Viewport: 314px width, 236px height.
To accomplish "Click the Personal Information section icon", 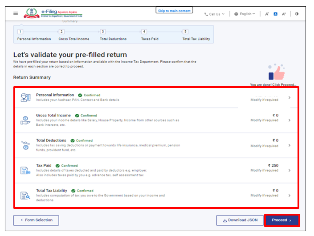I will tap(26, 98).
